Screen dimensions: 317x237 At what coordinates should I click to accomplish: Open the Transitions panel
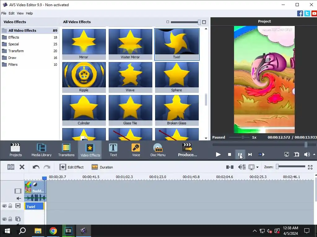66,150
